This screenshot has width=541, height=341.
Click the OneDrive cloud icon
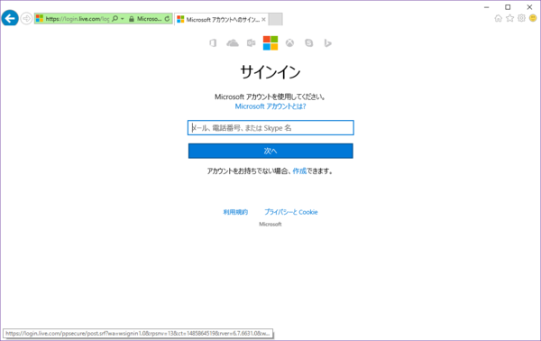[x=233, y=43]
